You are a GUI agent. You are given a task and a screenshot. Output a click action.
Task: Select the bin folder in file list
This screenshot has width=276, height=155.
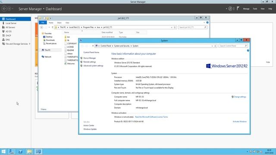pyautogui.click(x=69, y=37)
